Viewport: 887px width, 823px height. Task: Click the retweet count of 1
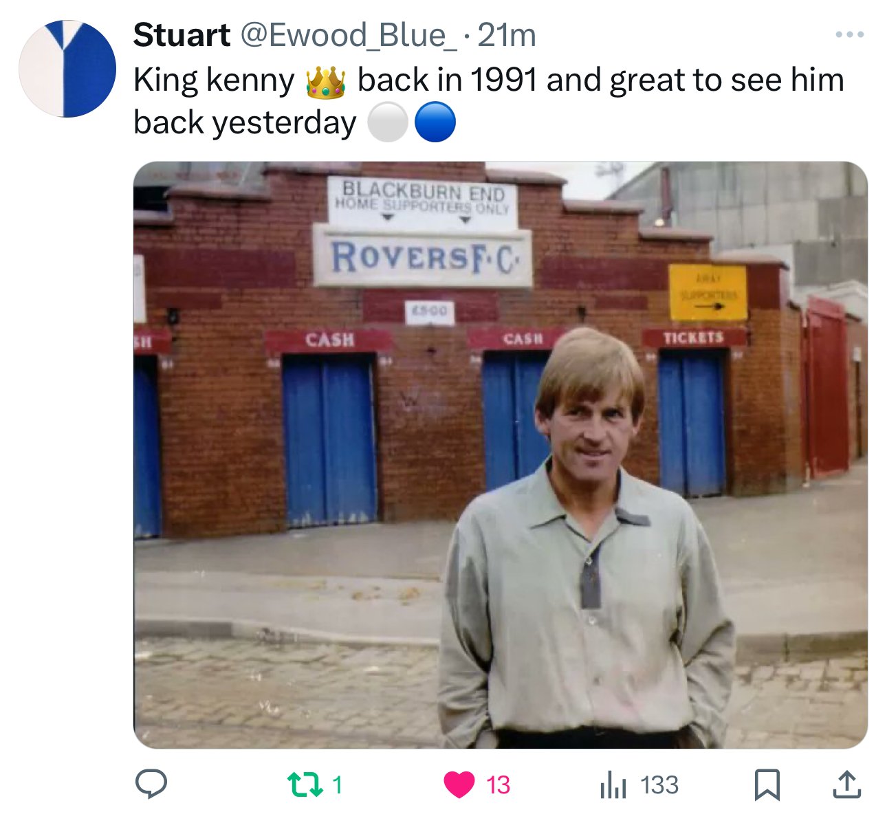(337, 784)
